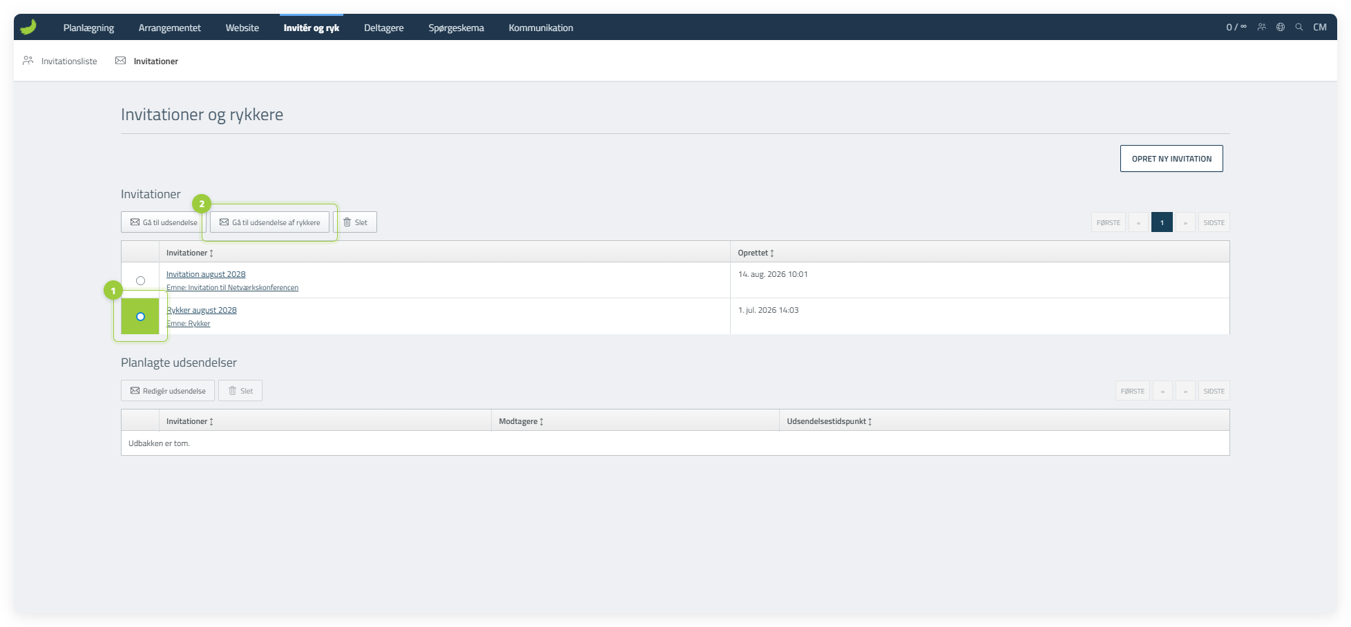The height and width of the screenshot is (627, 1351).
Task: Sort by Udsendelsestidspunkt column
Action: click(x=829, y=421)
